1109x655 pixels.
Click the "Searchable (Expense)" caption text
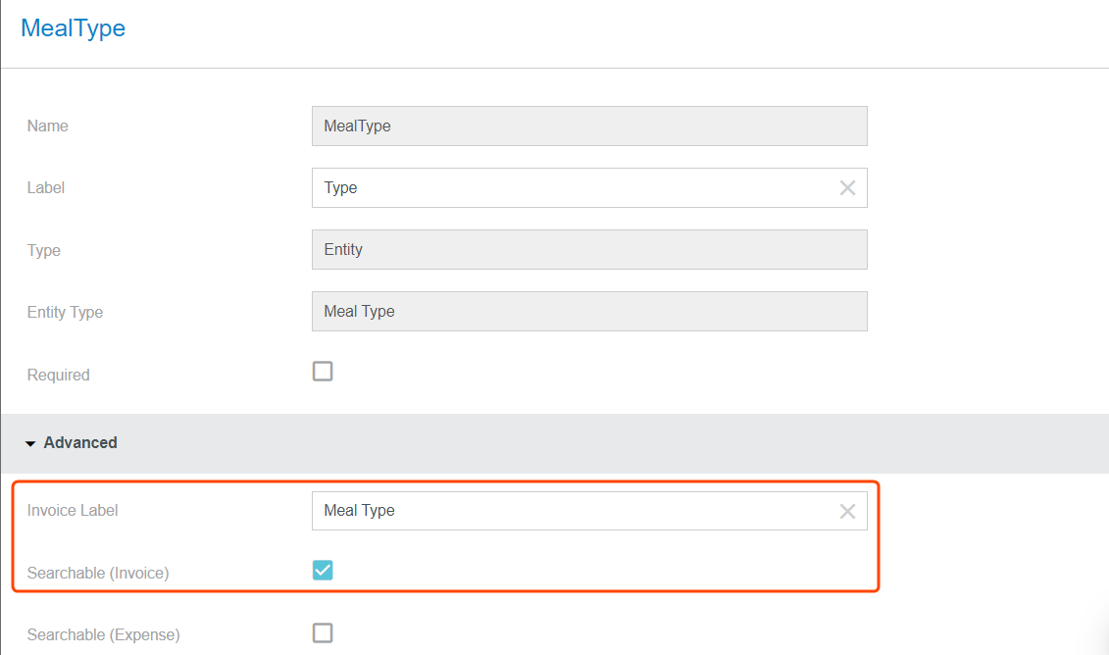coord(103,635)
